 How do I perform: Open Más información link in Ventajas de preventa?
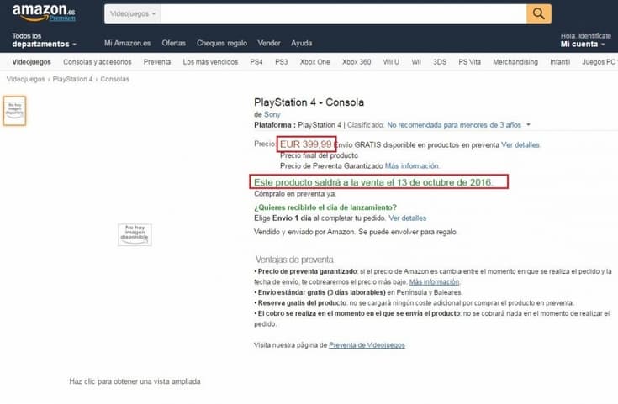coord(434,282)
